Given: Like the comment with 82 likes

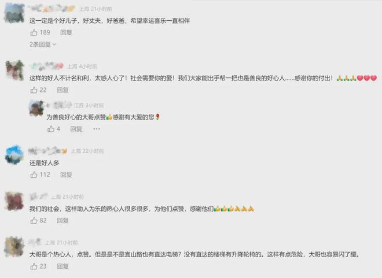Looking at the screenshot, I should (x=34, y=220).
